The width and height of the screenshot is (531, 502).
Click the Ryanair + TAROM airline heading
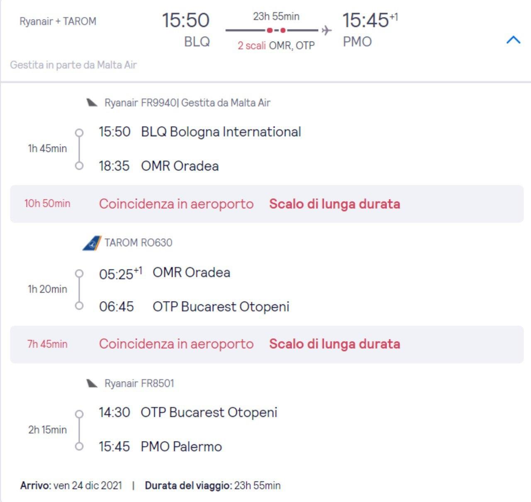58,21
